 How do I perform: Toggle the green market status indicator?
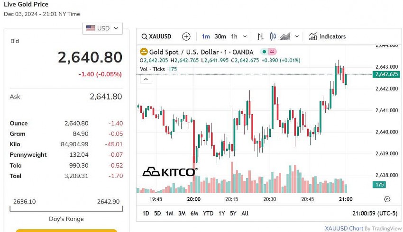[x=263, y=52]
